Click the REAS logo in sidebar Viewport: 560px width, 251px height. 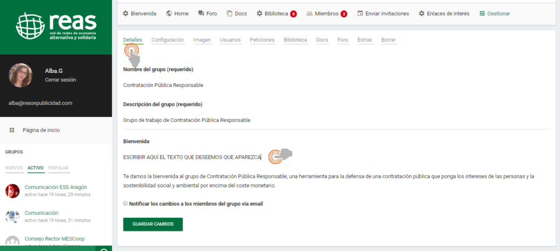tap(56, 27)
